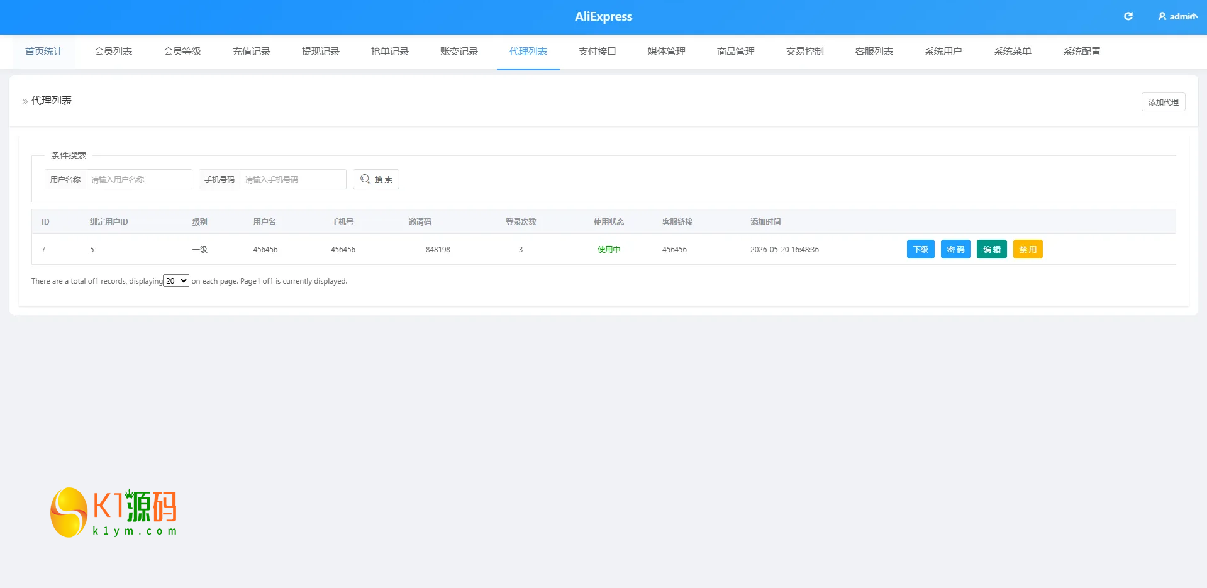Click the 邀请码 column header

coord(420,222)
